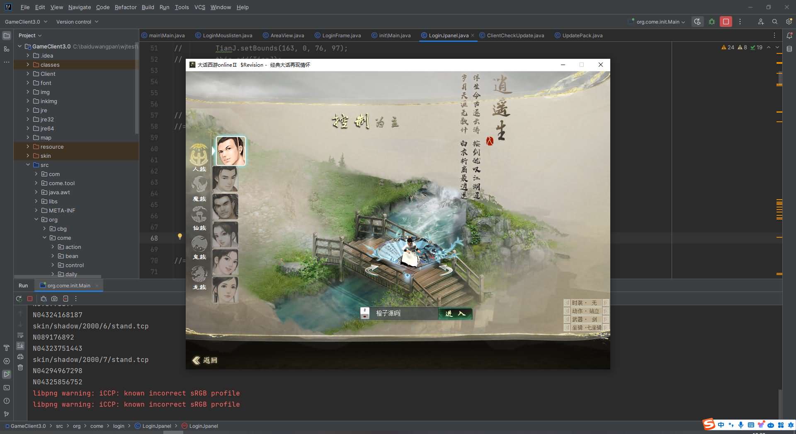Image resolution: width=796 pixels, height=434 pixels.
Task: Open the Refactor menu
Action: [126, 7]
